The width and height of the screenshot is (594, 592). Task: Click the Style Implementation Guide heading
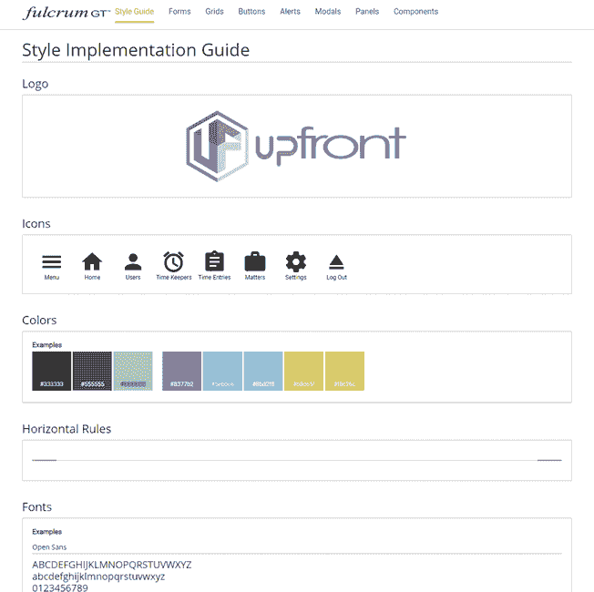(136, 50)
